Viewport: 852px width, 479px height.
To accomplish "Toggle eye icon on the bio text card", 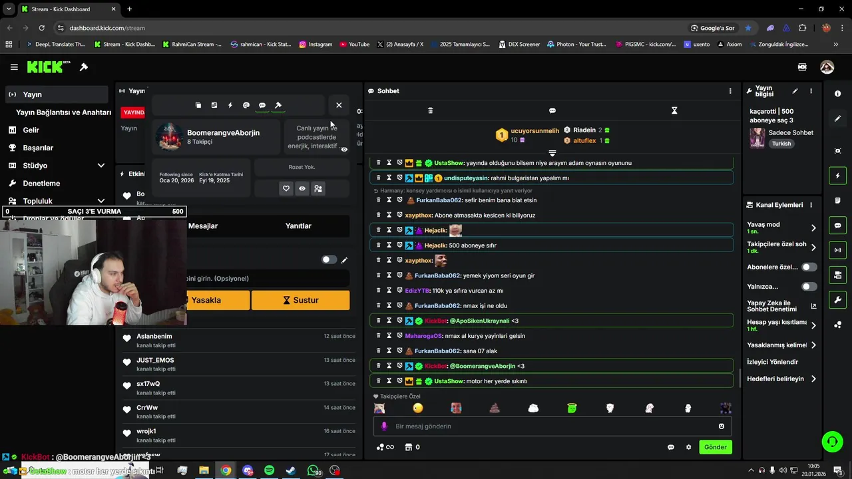I will (x=344, y=150).
